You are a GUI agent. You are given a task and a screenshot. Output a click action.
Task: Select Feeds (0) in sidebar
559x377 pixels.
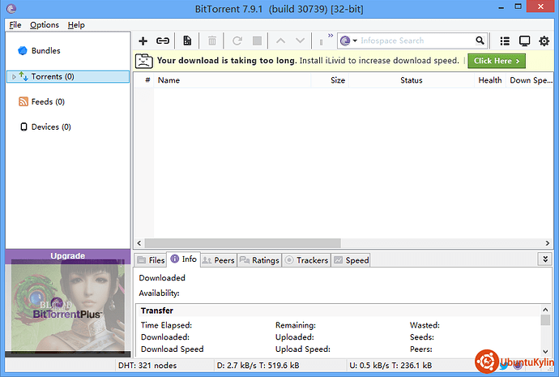click(x=48, y=101)
